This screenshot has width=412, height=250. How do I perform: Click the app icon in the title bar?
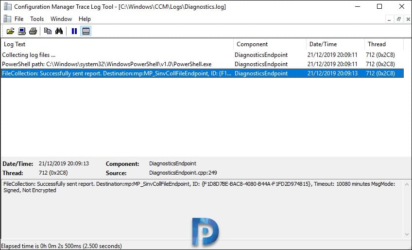click(8, 6)
